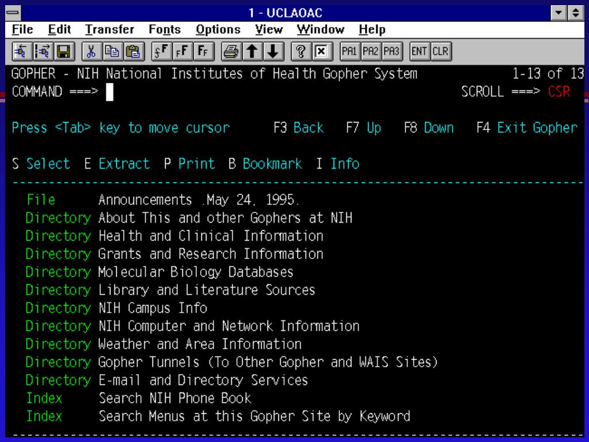589x442 pixels.
Task: Click the '1-13 of 13' counter
Action: 548,74
